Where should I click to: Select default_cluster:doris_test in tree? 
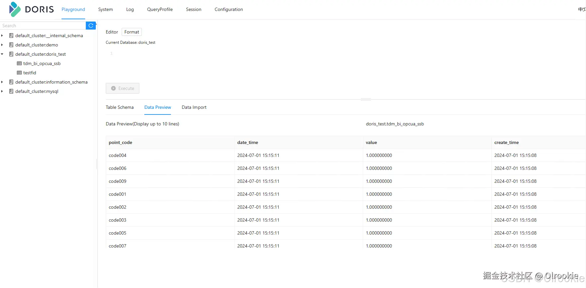(41, 54)
